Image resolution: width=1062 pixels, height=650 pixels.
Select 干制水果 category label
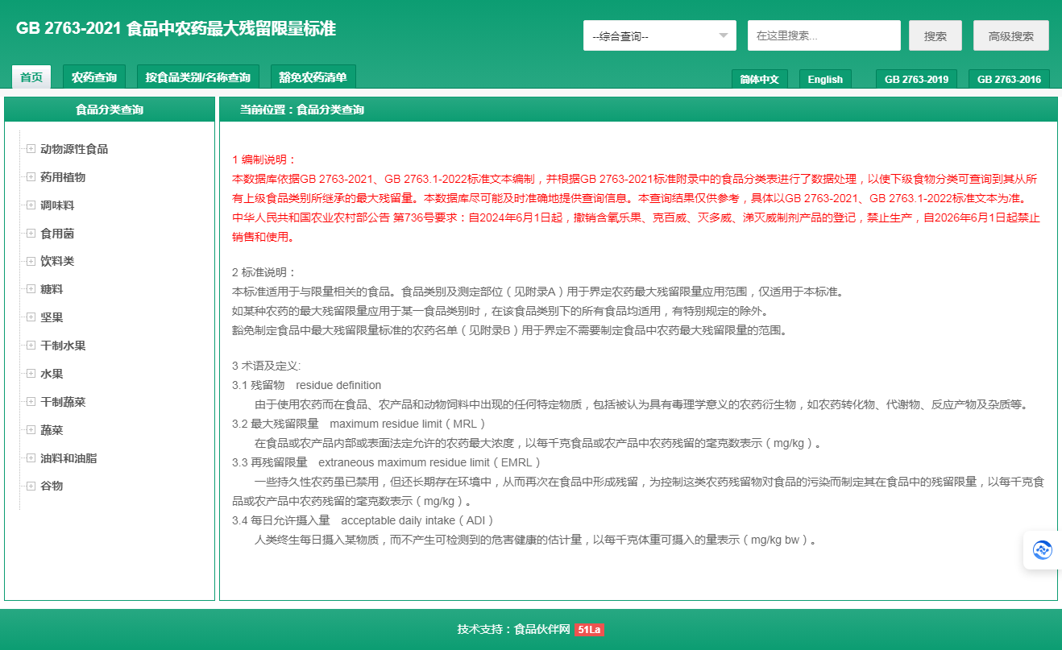click(63, 346)
